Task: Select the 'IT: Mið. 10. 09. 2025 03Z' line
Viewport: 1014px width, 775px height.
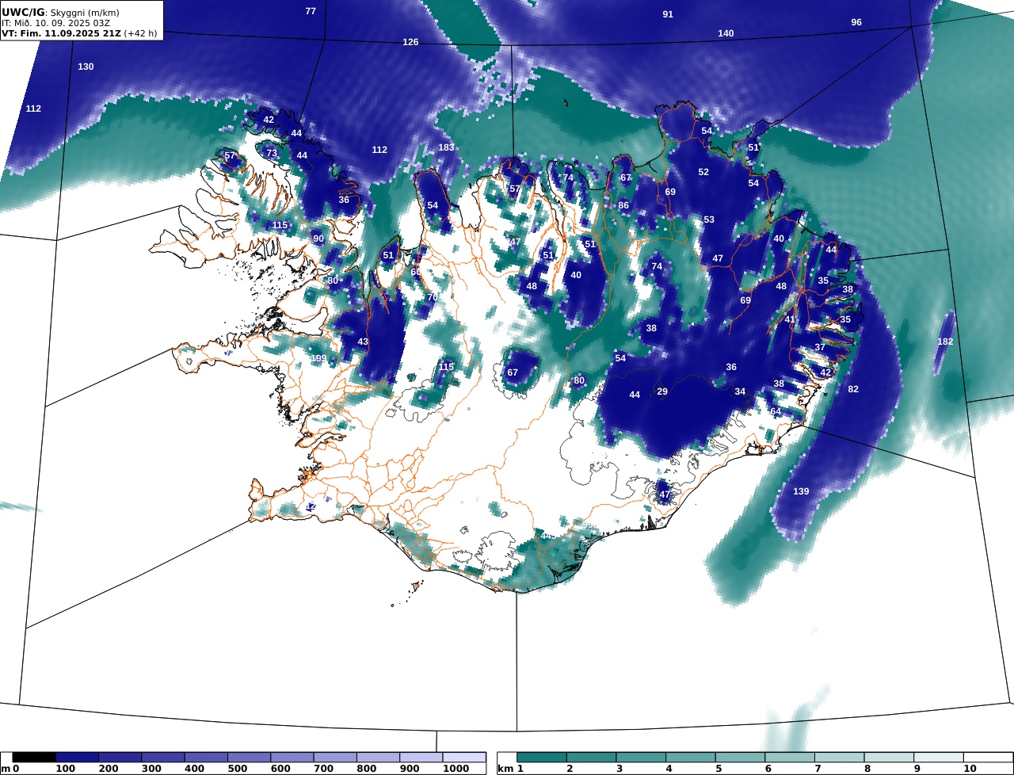Action: (x=55, y=23)
